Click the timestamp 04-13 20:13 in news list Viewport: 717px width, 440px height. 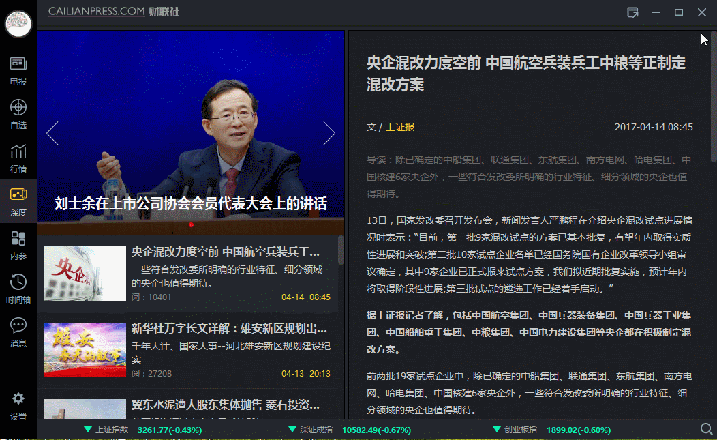tap(306, 374)
